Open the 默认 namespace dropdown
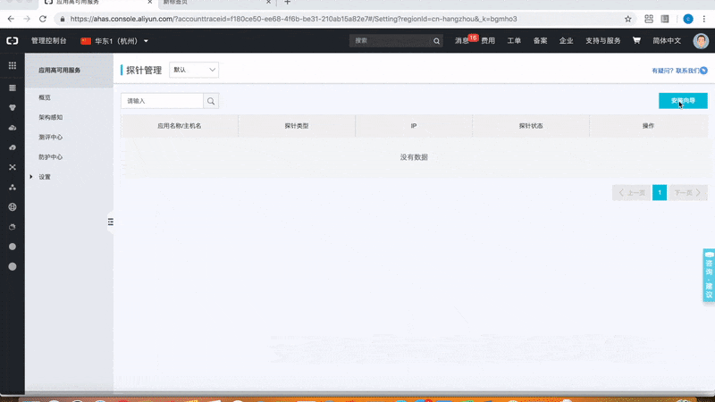 [x=194, y=70]
